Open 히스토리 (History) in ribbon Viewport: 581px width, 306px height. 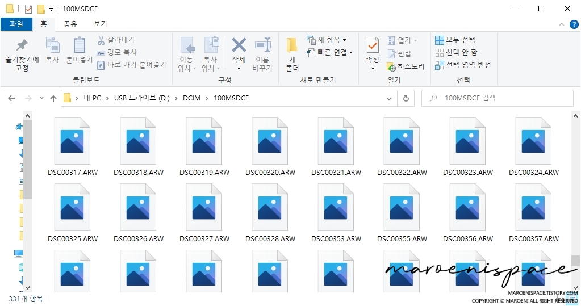pos(406,66)
